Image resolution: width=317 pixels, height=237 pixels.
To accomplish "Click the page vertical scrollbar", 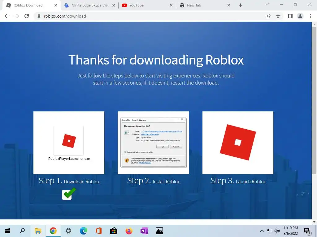I will click(x=314, y=101).
